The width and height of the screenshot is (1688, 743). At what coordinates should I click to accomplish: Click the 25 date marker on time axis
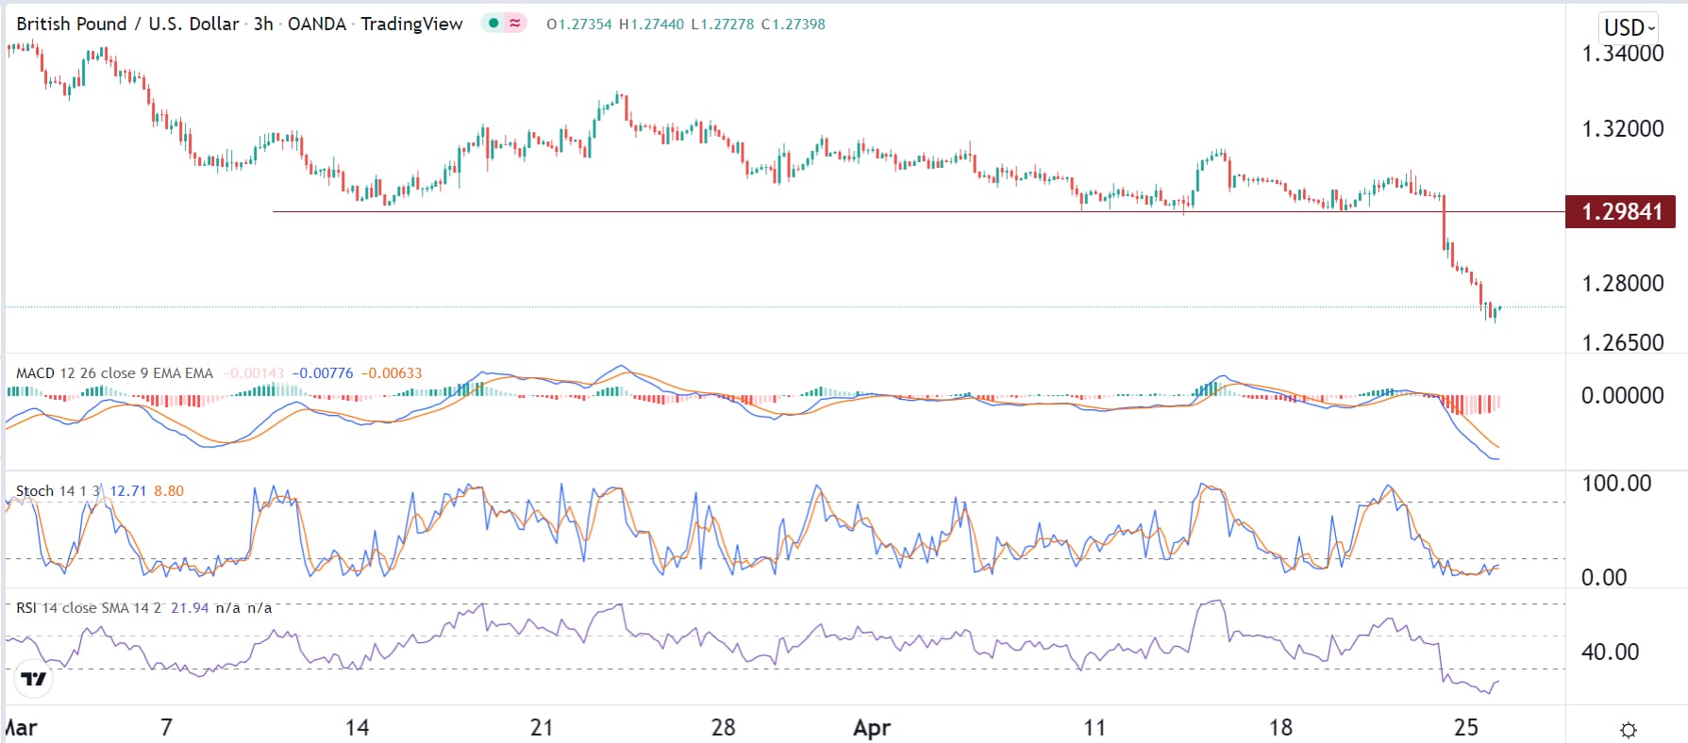pos(1465,728)
